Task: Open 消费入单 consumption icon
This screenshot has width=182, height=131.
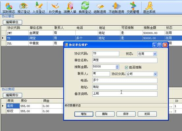Action: point(70,8)
